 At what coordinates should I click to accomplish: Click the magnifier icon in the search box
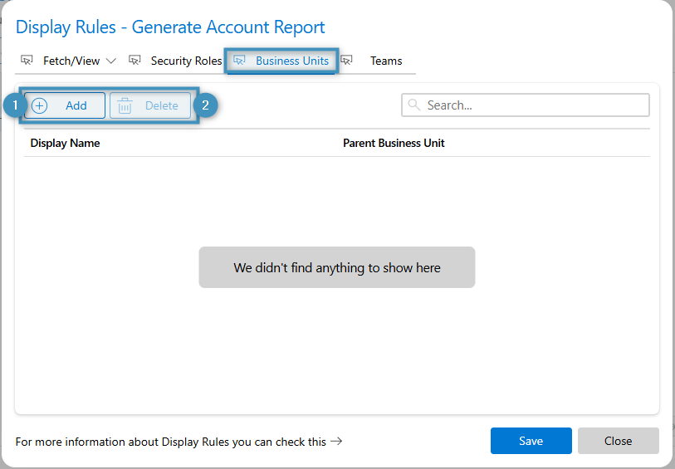click(x=414, y=105)
